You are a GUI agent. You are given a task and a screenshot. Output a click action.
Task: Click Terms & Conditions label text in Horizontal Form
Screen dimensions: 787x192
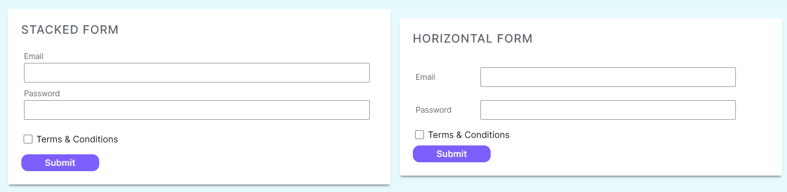click(x=468, y=135)
